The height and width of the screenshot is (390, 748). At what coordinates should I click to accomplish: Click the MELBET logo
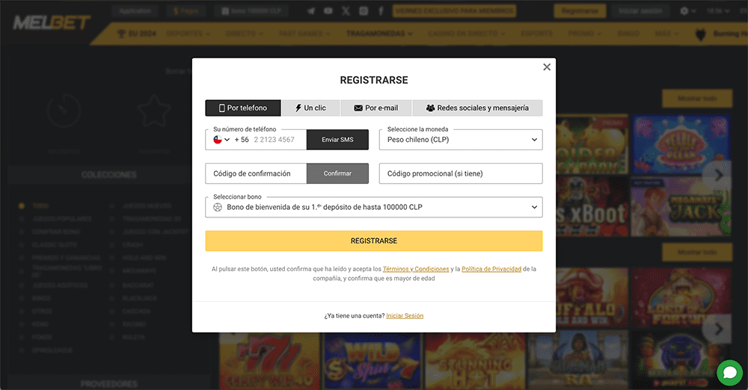tap(51, 22)
